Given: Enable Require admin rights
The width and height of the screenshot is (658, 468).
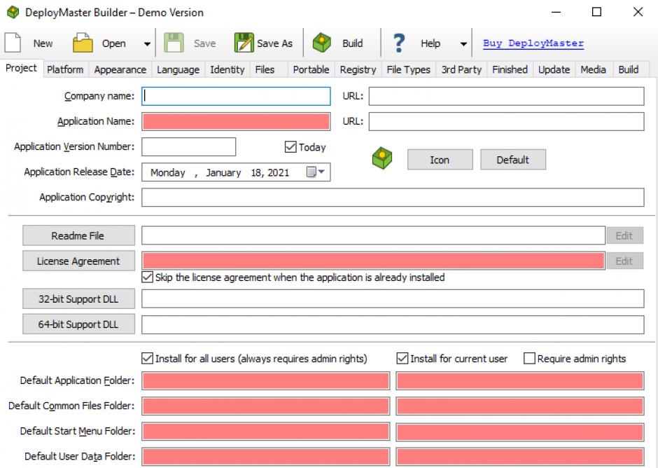Looking at the screenshot, I should point(530,358).
